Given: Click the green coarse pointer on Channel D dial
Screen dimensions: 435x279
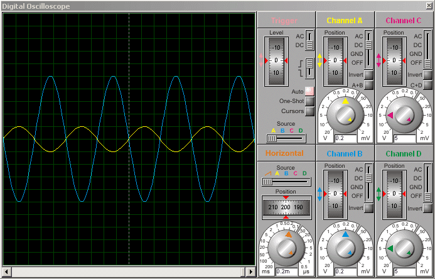Looking at the screenshot, I should click(390, 248).
